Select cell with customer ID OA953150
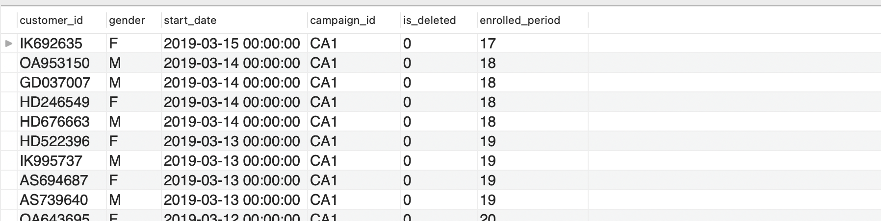This screenshot has width=881, height=221. point(61,63)
